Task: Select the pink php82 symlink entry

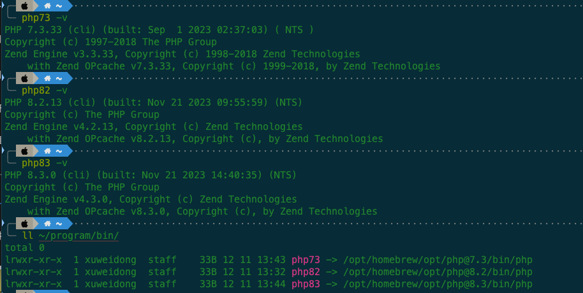Action: tap(306, 272)
